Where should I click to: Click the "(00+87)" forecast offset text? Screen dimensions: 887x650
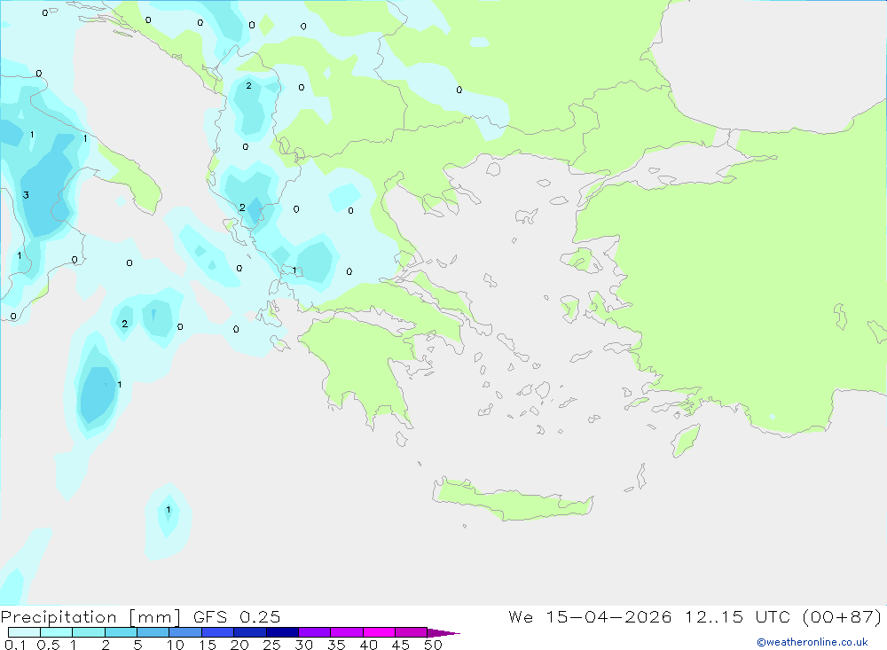(x=843, y=616)
